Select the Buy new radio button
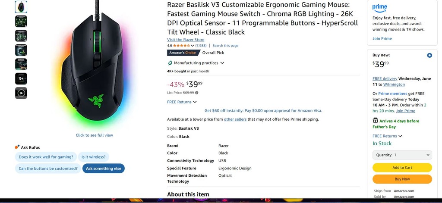Screen dimensions: 442x203 [x=429, y=55]
